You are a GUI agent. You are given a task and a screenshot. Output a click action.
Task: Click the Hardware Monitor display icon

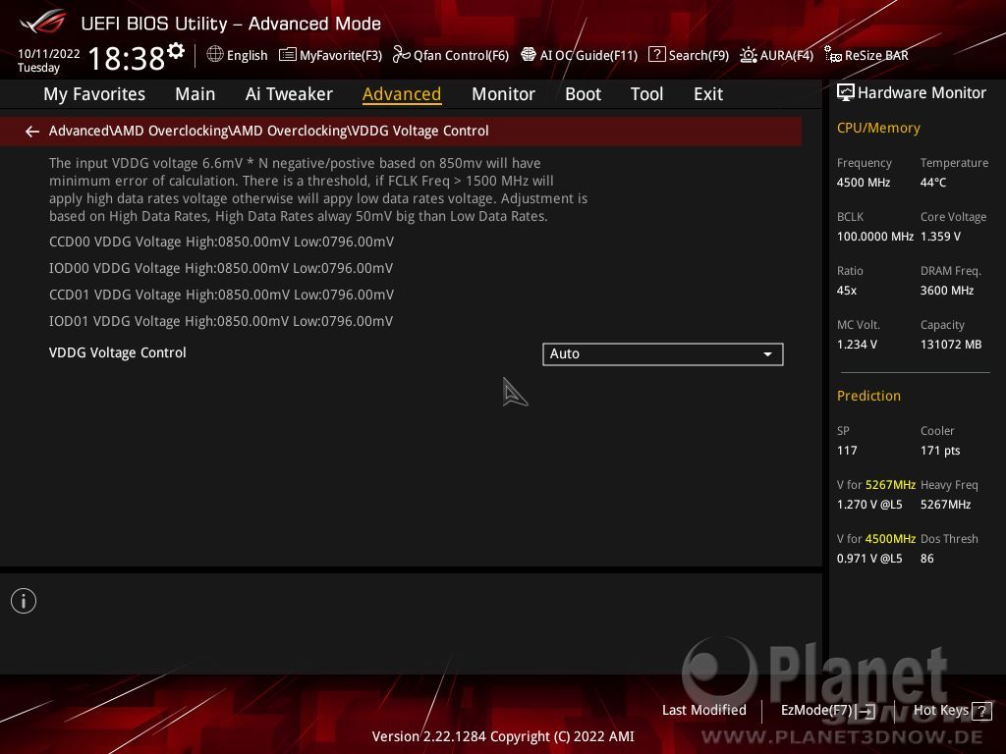click(846, 93)
